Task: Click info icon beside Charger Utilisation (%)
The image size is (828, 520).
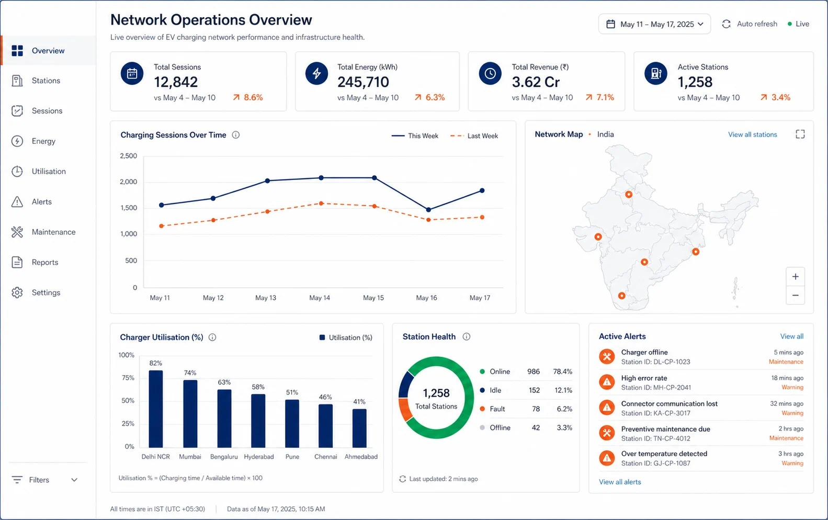Action: pos(212,337)
